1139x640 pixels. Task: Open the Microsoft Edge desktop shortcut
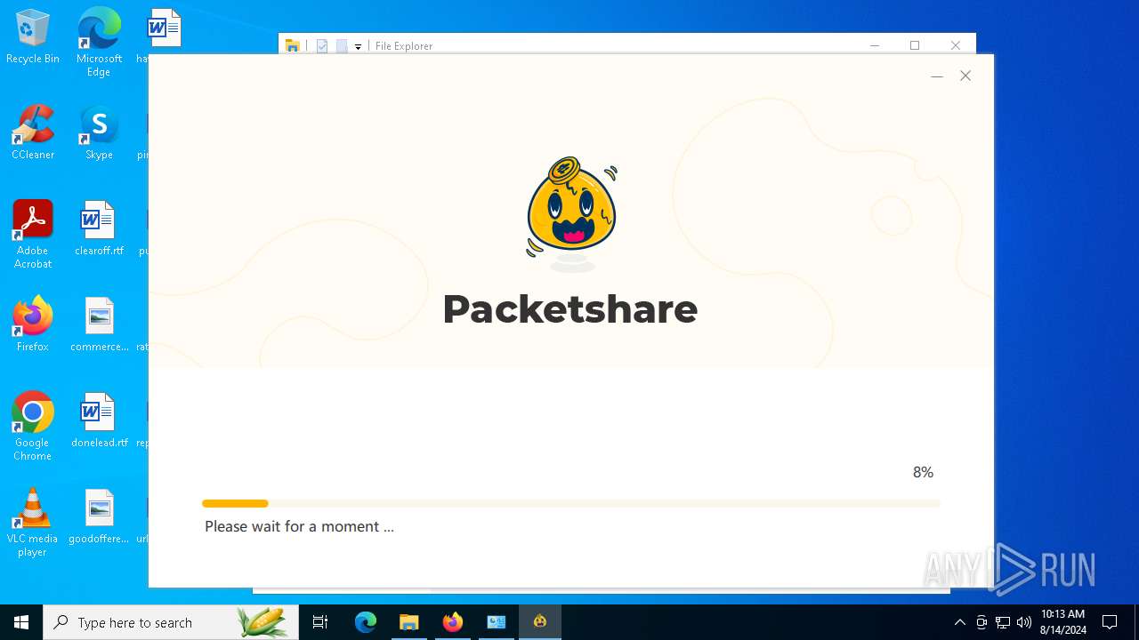pyautogui.click(x=99, y=42)
